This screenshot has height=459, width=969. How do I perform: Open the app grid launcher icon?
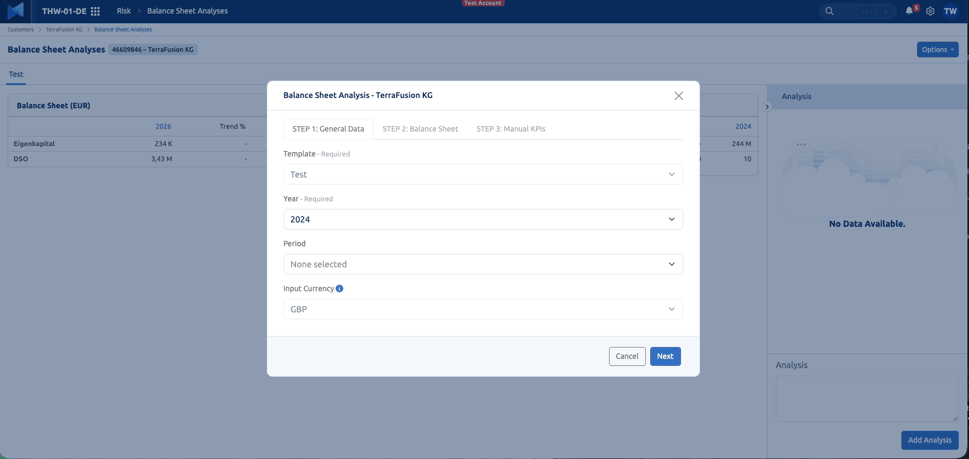click(95, 11)
